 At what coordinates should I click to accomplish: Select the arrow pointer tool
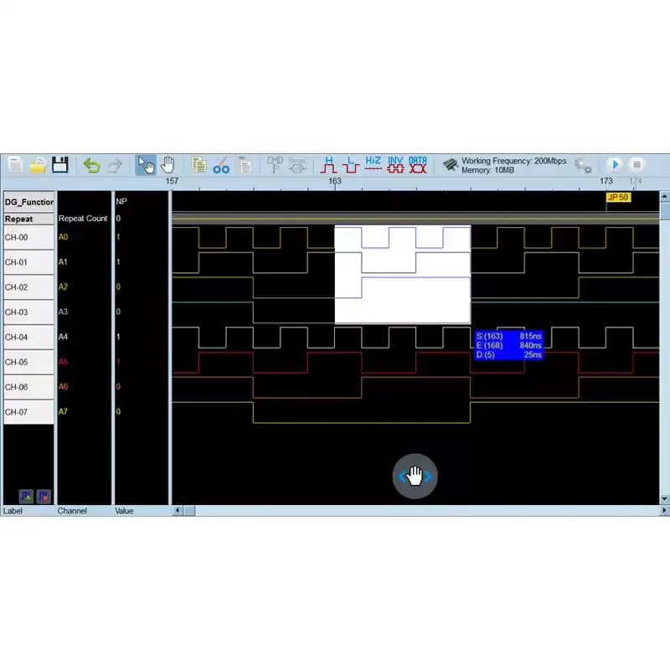(x=146, y=165)
